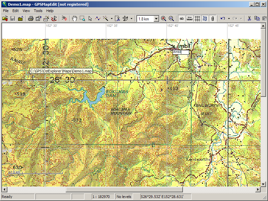The width and height of the screenshot is (268, 201).
Task: Click the Cut scissors icon
Action: point(249,19)
